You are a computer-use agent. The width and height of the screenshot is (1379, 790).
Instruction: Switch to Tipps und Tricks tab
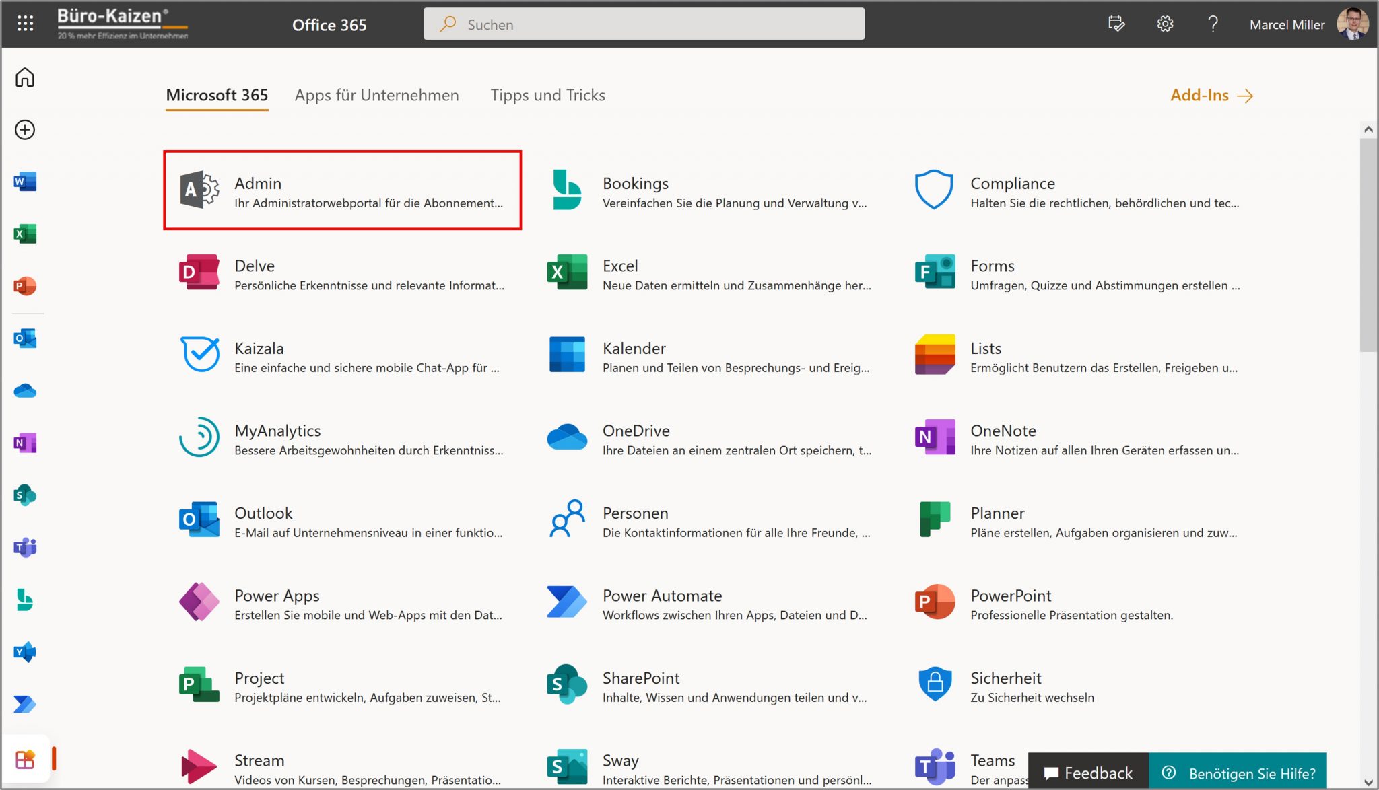pyautogui.click(x=547, y=95)
